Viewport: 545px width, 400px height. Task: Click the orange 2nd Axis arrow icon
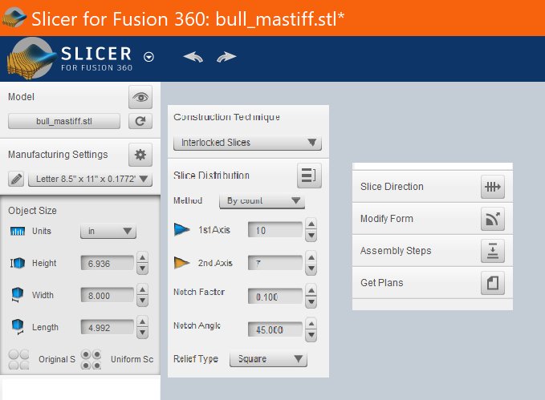pos(181,262)
